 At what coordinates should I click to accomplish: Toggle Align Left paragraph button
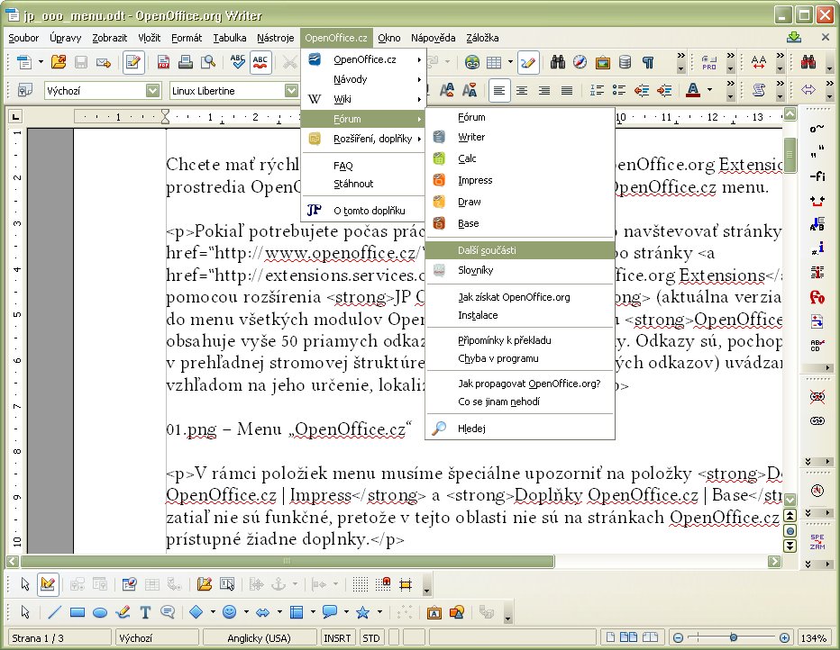[499, 90]
